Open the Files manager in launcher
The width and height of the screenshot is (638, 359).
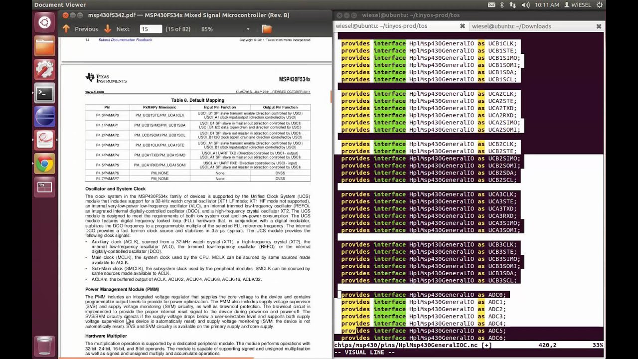pos(44,46)
